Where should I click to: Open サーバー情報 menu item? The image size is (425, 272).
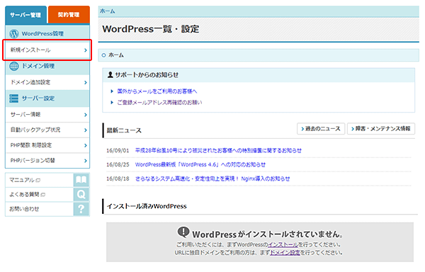(x=47, y=115)
